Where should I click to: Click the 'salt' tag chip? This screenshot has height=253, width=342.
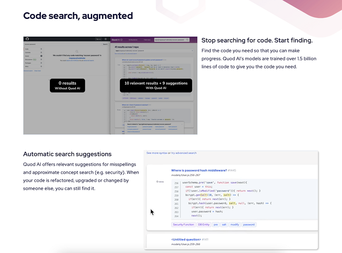click(224, 224)
